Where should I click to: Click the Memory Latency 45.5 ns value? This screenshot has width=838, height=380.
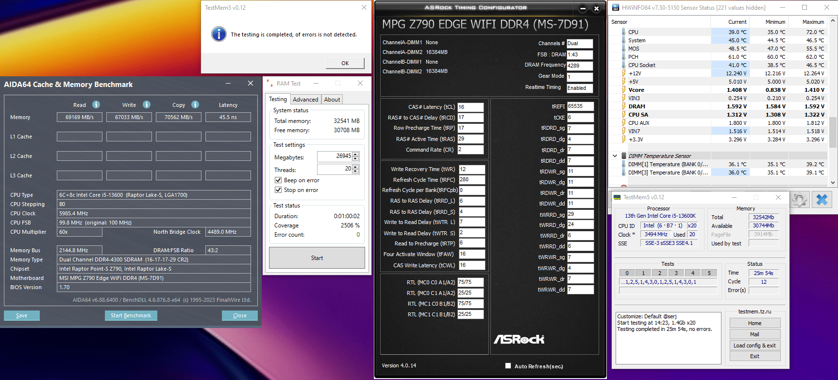coord(228,117)
